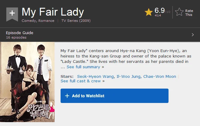Click the 16 episodes text
The height and width of the screenshot is (126, 200).
point(16,37)
